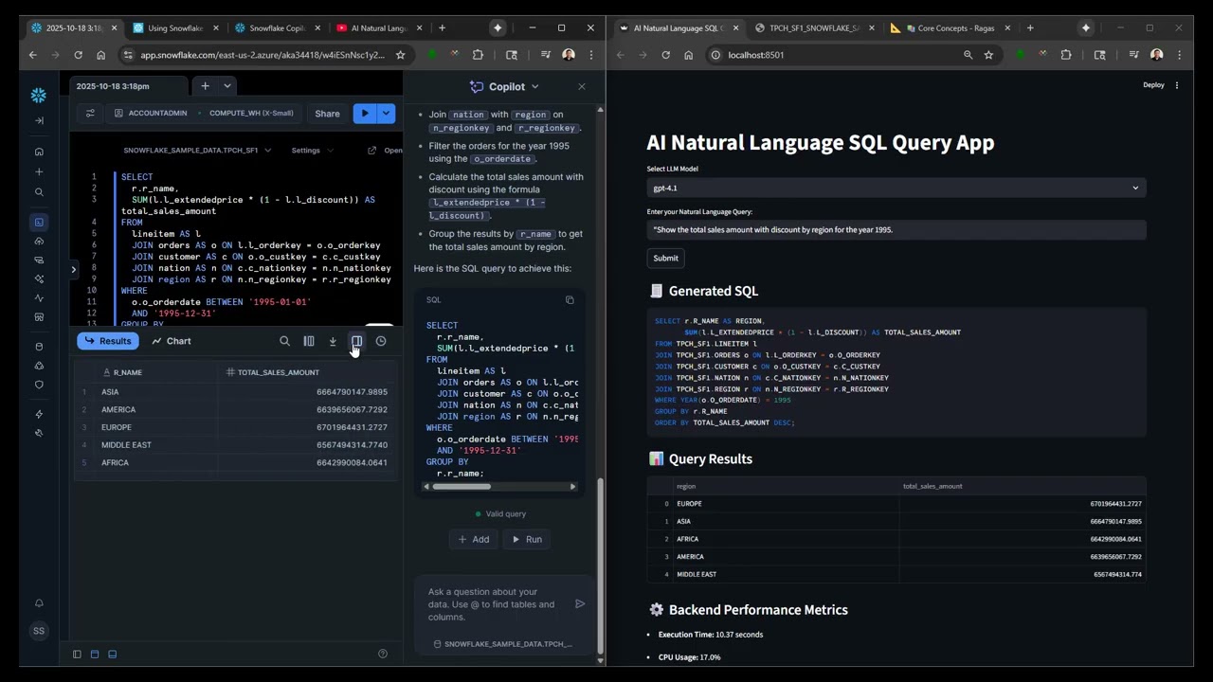Open the help icon at worksheet bottom
Image resolution: width=1213 pixels, height=682 pixels.
pyautogui.click(x=383, y=654)
